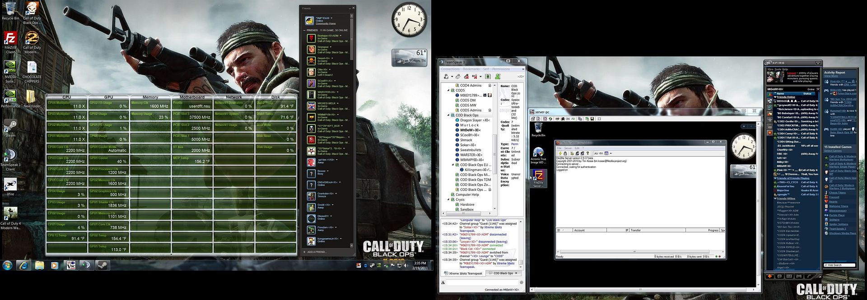The image size is (867, 300).
Task: Click the TeamSpeak connect toolbar icon
Action: pos(446,76)
